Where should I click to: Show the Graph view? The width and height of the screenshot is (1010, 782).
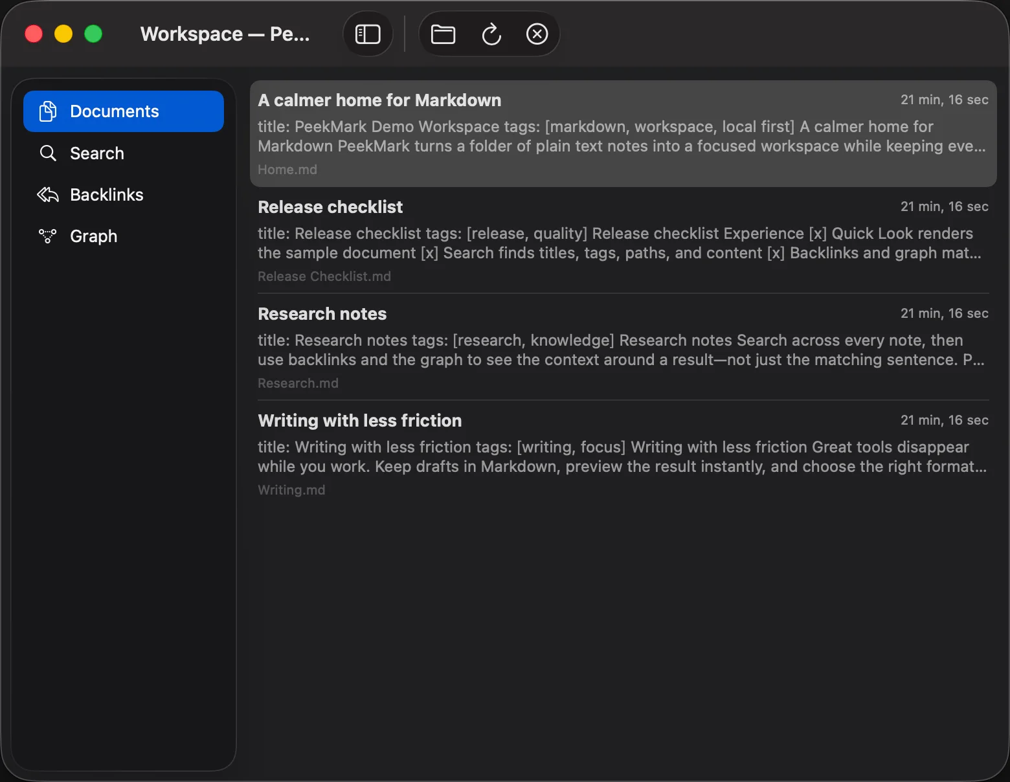tap(124, 236)
